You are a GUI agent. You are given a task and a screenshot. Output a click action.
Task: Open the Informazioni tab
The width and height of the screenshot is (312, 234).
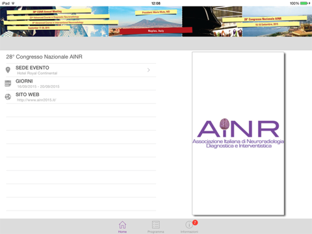pyautogui.click(x=189, y=227)
